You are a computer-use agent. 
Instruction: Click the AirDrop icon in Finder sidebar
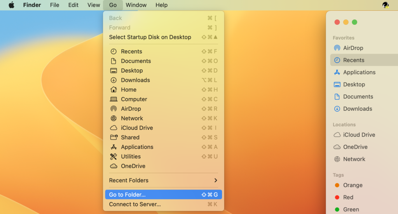point(337,48)
